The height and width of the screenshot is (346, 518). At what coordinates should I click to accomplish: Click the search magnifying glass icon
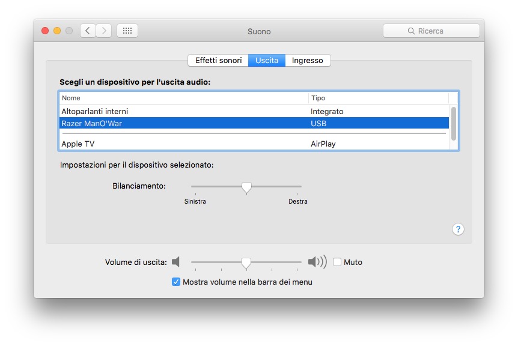[411, 31]
